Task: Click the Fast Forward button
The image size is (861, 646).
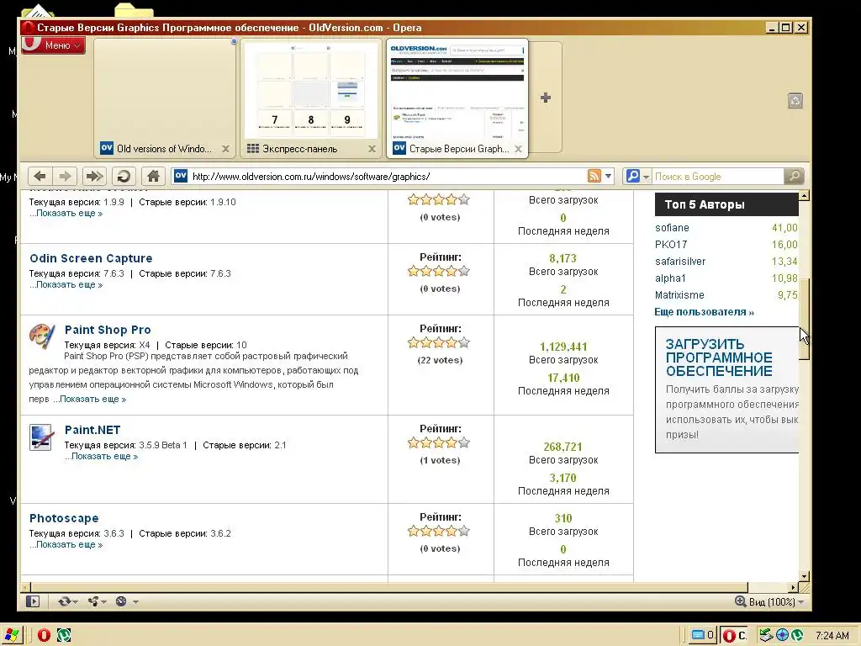Action: [x=94, y=177]
